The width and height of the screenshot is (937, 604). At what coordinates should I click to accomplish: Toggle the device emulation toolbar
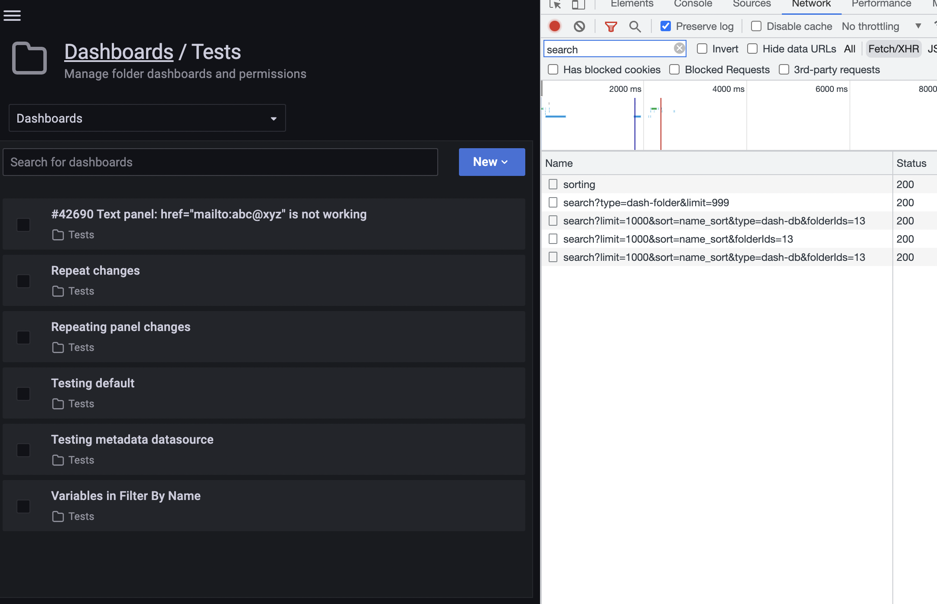(x=578, y=5)
